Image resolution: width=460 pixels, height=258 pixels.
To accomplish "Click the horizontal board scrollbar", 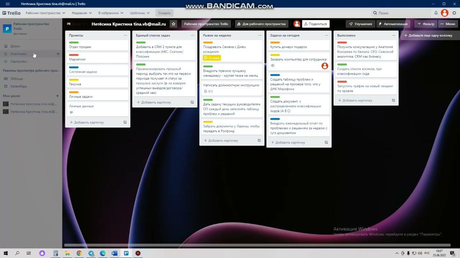I will tap(257, 245).
